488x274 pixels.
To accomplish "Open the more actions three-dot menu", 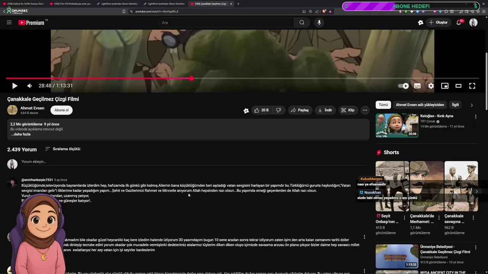I will pos(365,110).
